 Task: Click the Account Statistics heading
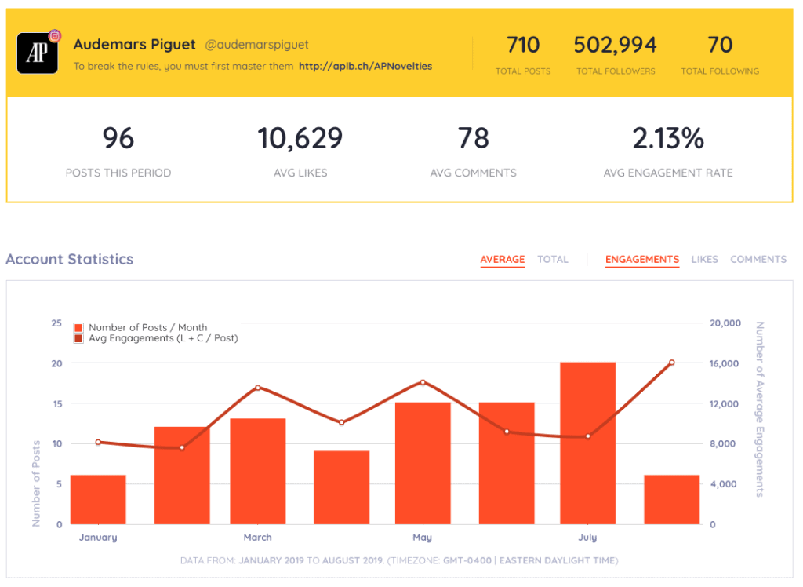(70, 260)
